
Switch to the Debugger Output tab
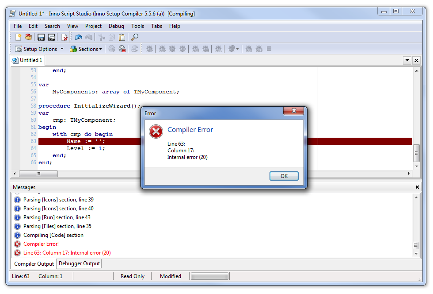point(80,264)
